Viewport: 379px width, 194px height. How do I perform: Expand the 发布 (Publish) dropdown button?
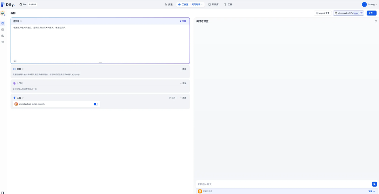pos(371,13)
